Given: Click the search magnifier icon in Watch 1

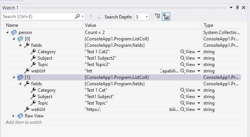Looking at the screenshot, I should [x=77, y=17].
